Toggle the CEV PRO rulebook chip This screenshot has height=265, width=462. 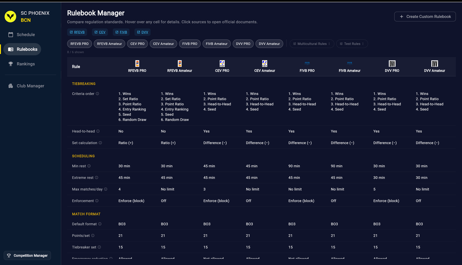click(x=137, y=44)
